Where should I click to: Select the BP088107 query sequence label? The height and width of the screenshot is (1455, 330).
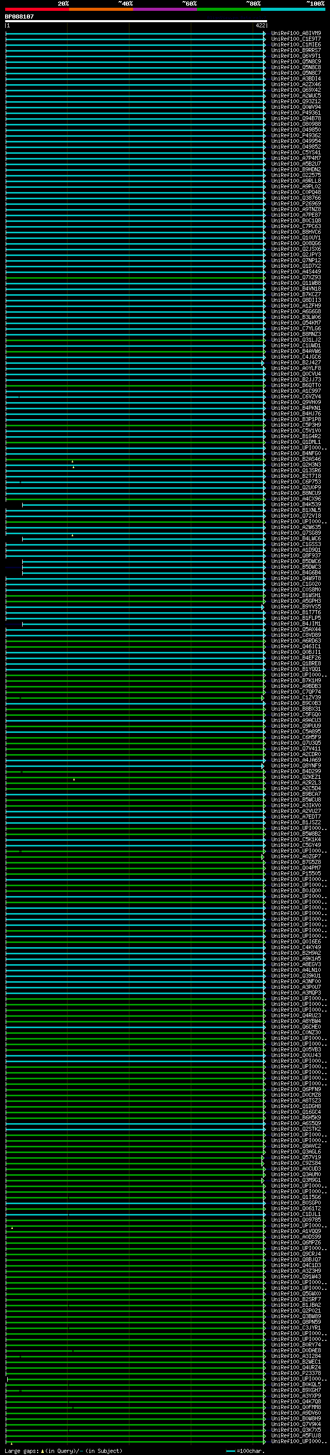(19, 17)
